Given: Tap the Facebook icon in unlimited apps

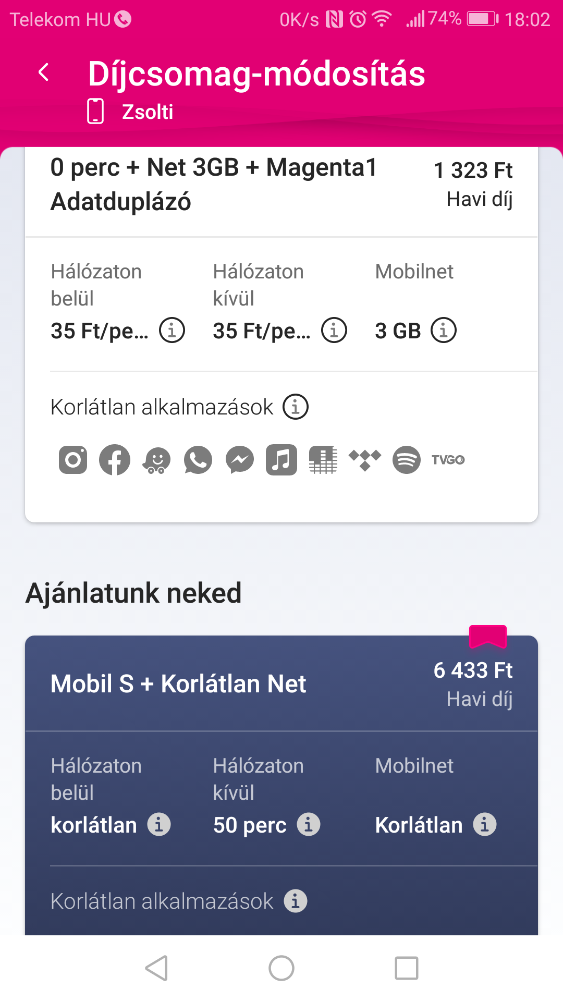Looking at the screenshot, I should click(x=115, y=460).
